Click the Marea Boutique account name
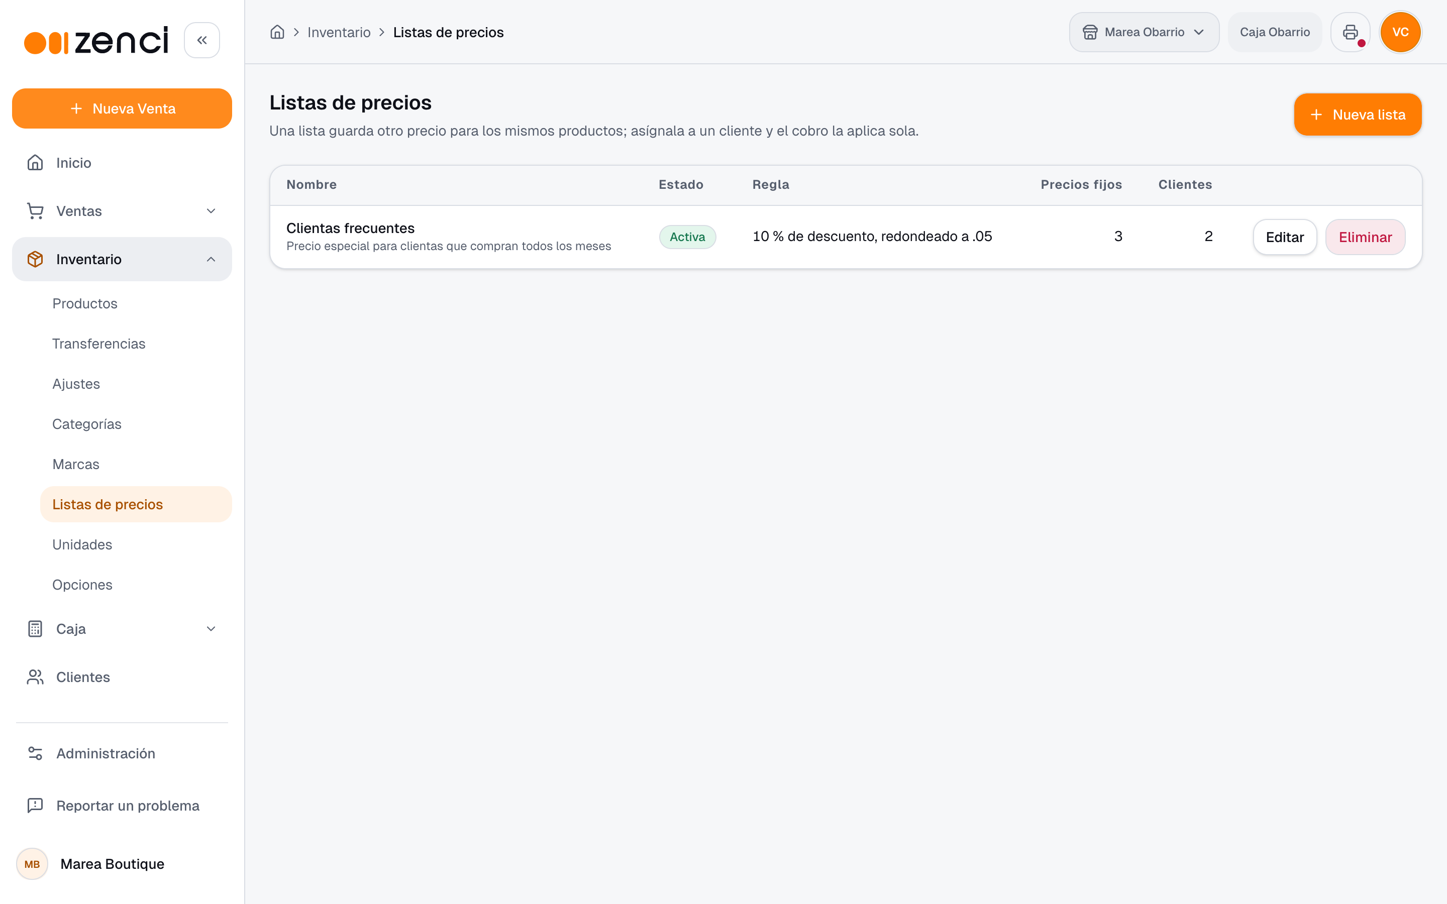 [x=113, y=864]
